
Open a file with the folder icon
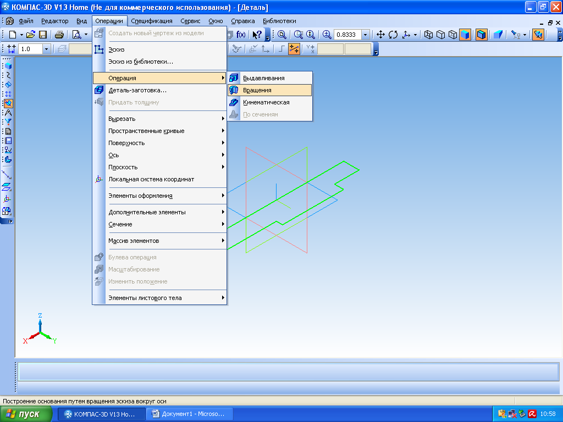tap(31, 35)
